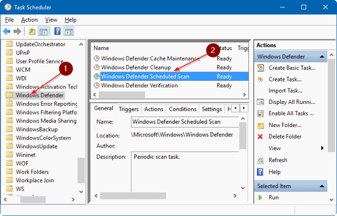The width and height of the screenshot is (337, 216).
Task: Click the Create Basic Task icon
Action: click(x=260, y=68)
